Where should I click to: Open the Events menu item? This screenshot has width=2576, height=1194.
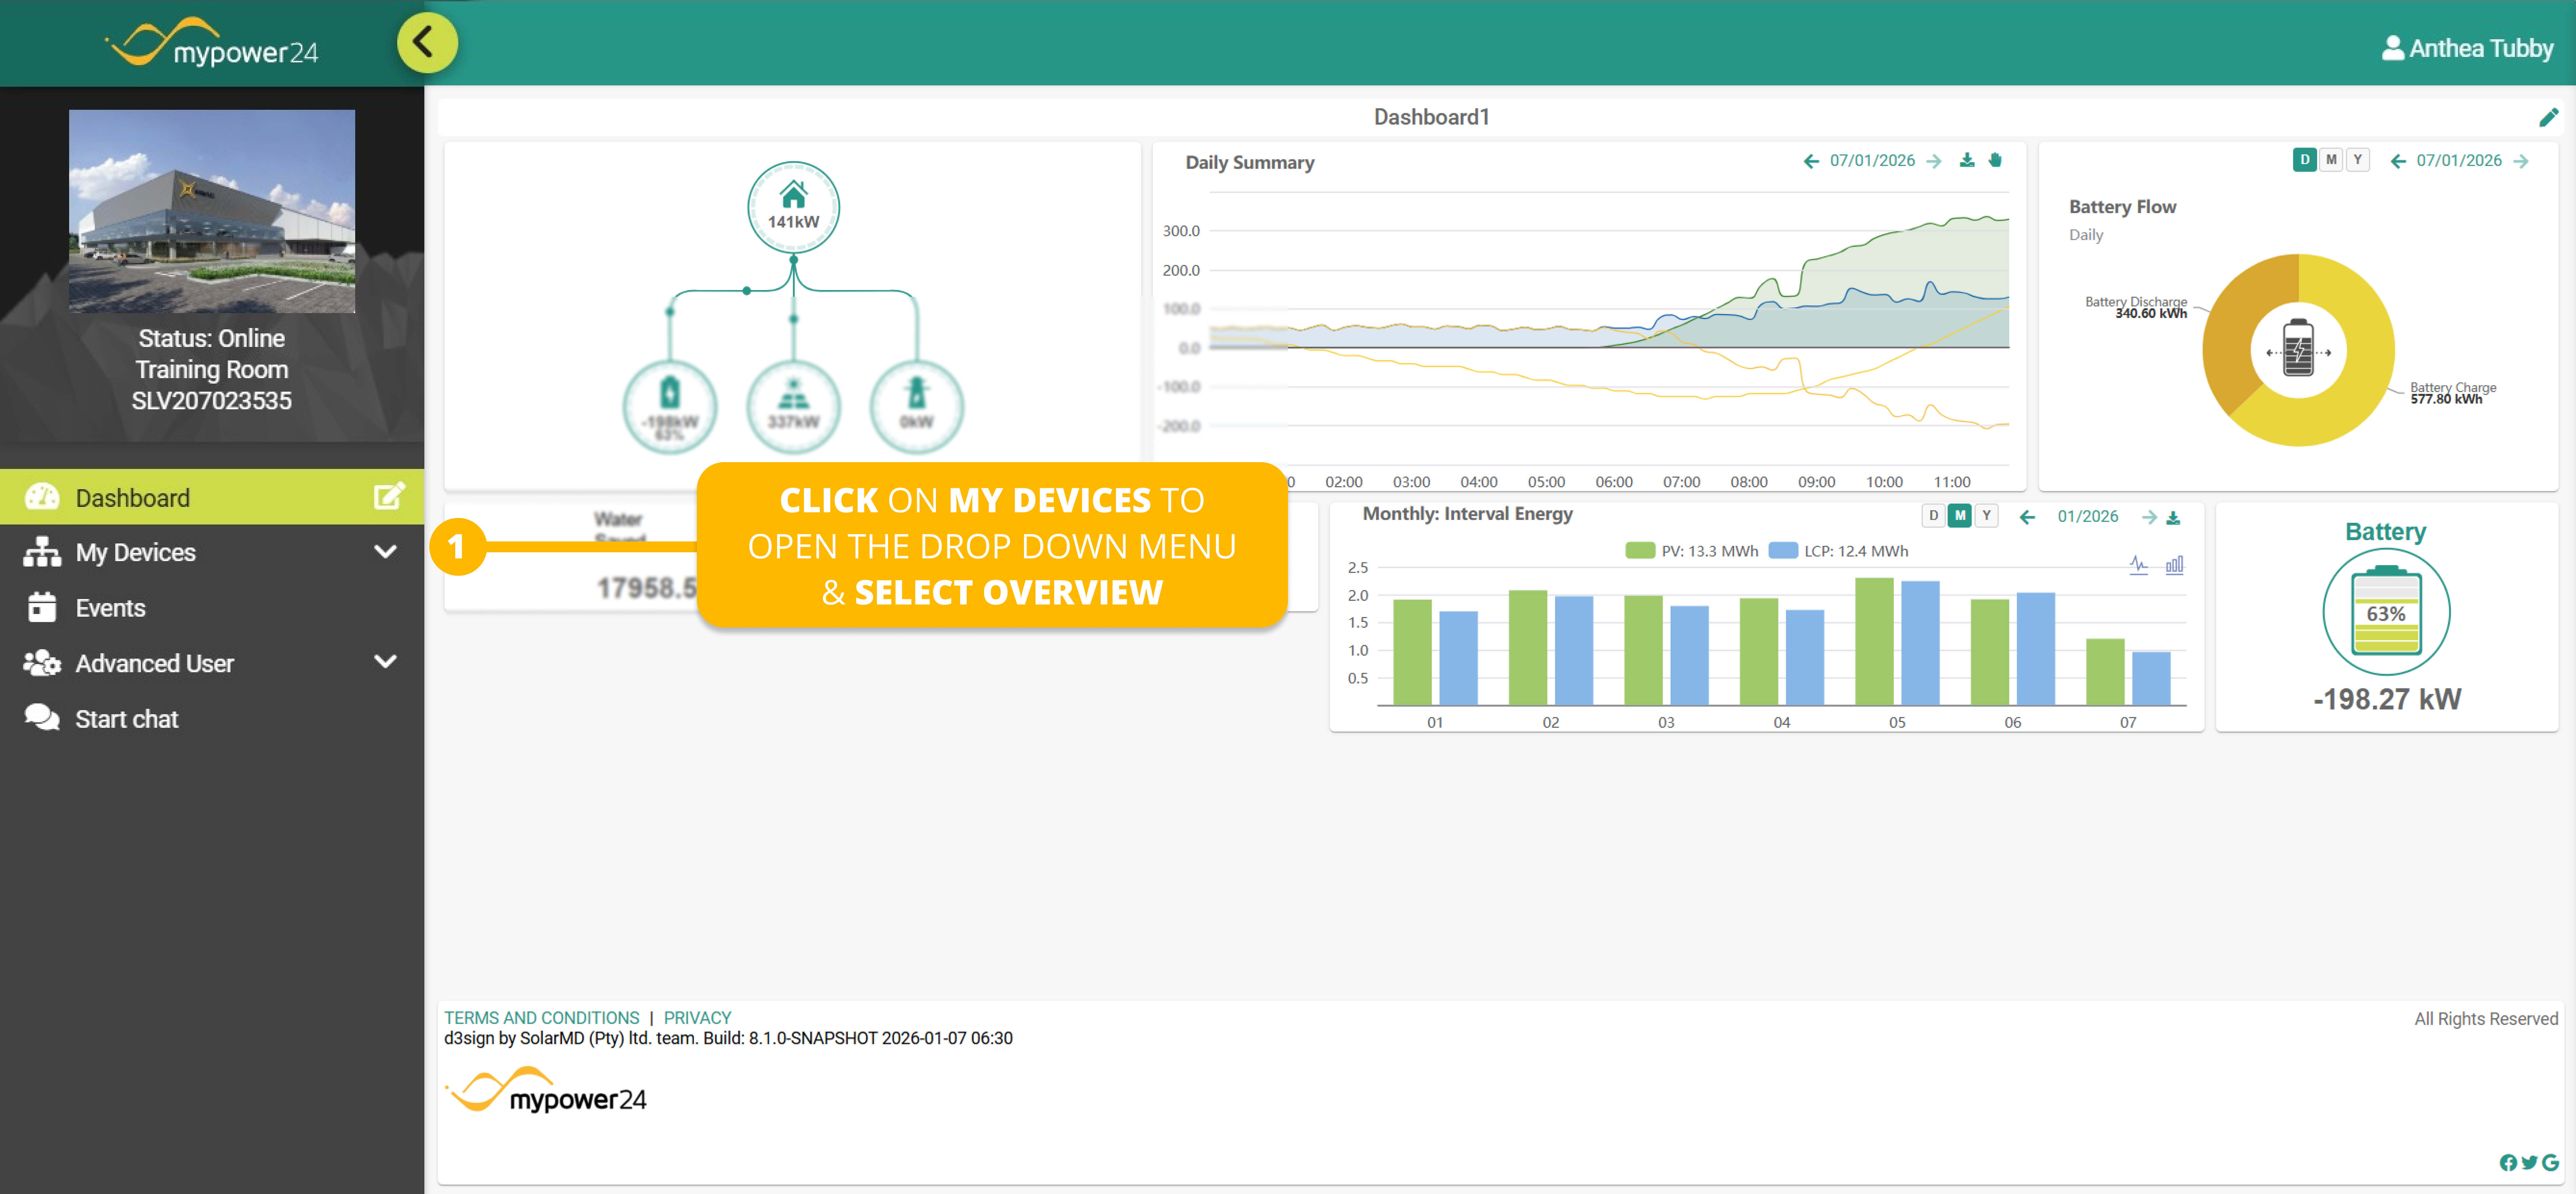[x=110, y=608]
